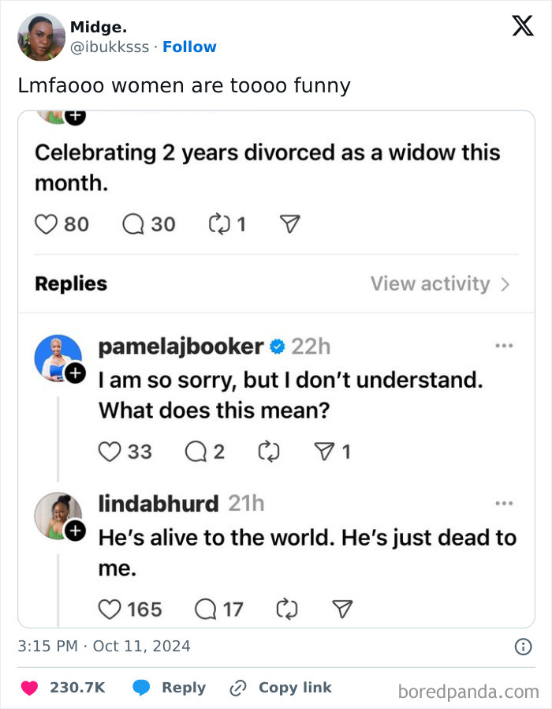
Task: Tap the plus badge on lindabhurd's avatar
Action: pyautogui.click(x=76, y=531)
